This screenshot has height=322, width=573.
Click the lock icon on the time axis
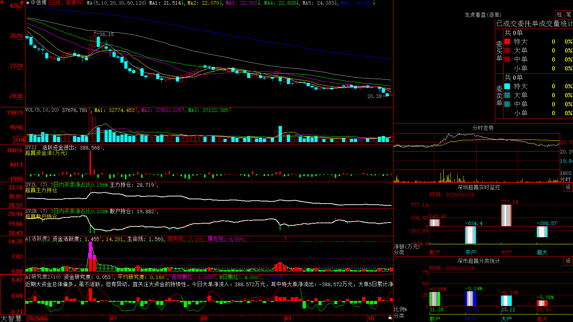point(390,318)
